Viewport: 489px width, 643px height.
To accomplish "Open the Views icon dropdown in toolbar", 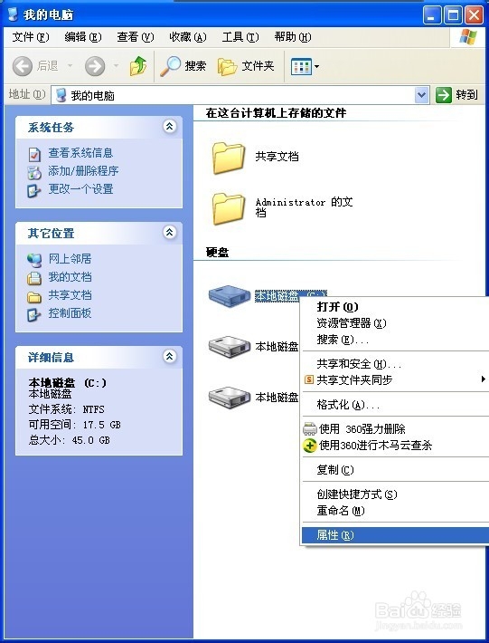I will 305,66.
